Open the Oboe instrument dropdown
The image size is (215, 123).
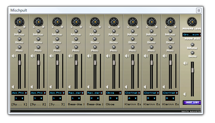tap(114, 93)
